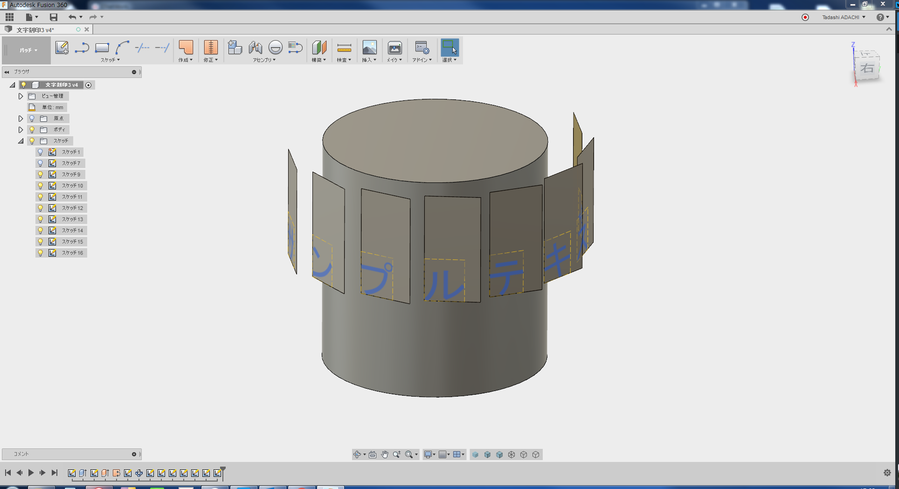Click the Create Sketch tool icon
This screenshot has height=489, width=899.
[62, 48]
